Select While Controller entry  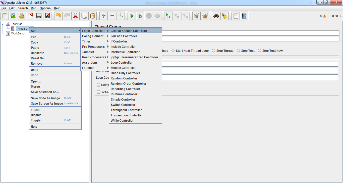coord(136,121)
